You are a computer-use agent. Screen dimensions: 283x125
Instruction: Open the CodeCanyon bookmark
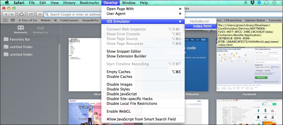coord(70,20)
